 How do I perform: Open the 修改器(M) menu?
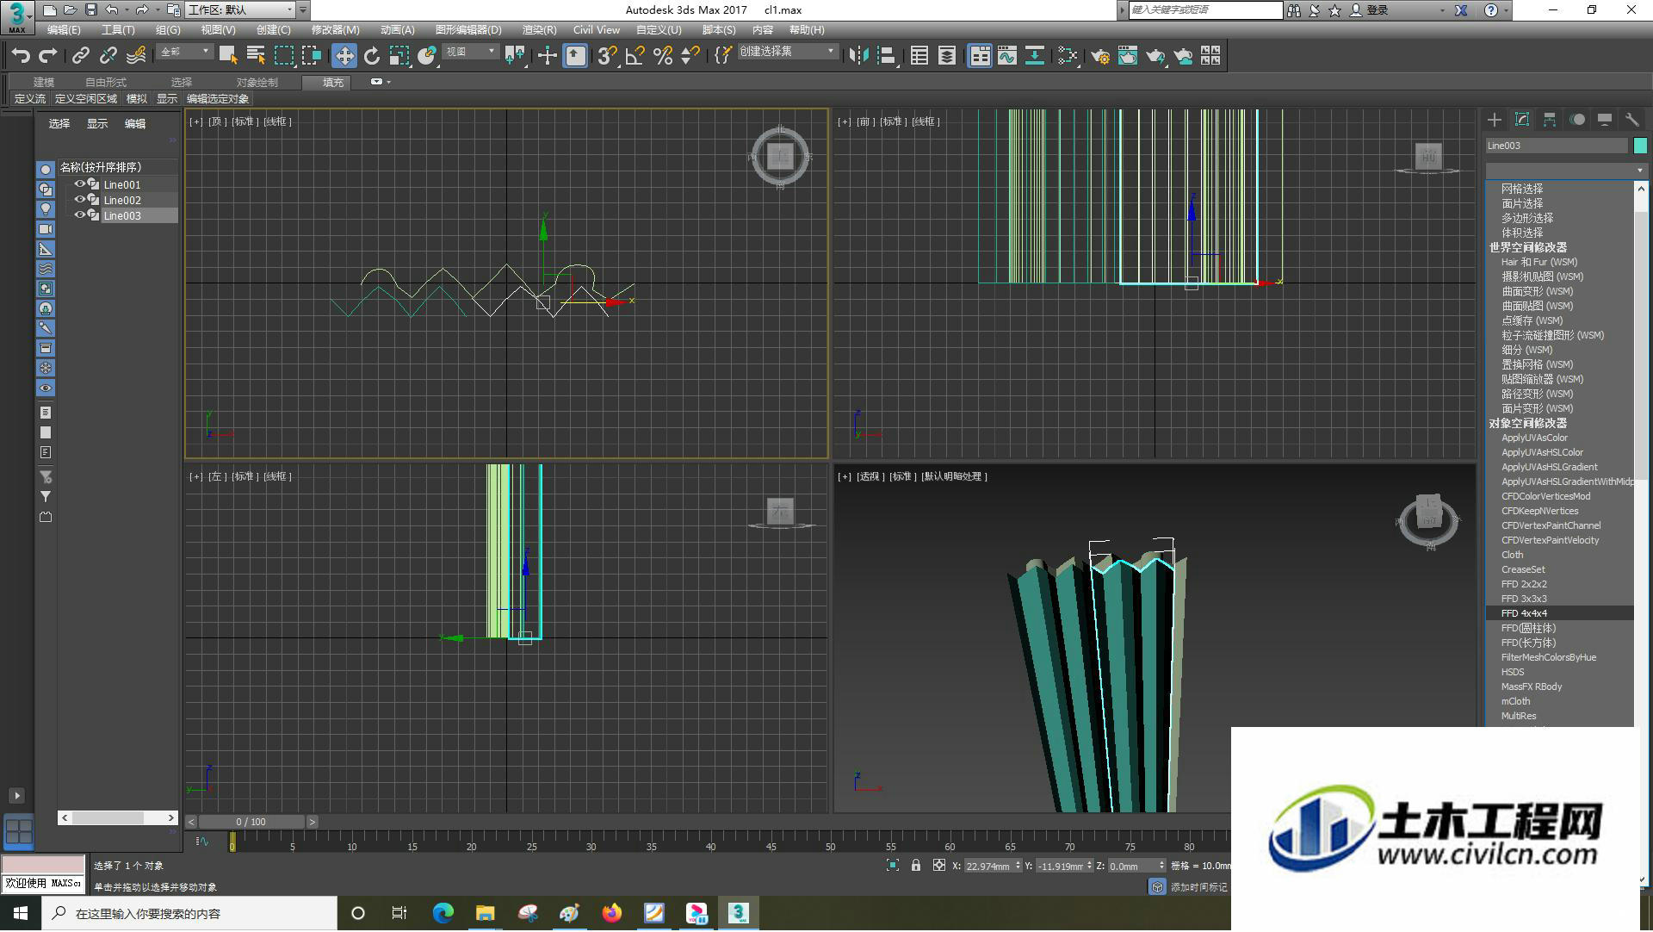pyautogui.click(x=336, y=30)
